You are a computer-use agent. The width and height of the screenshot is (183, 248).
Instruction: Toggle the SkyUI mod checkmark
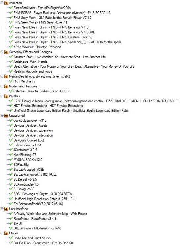coord(11,223)
